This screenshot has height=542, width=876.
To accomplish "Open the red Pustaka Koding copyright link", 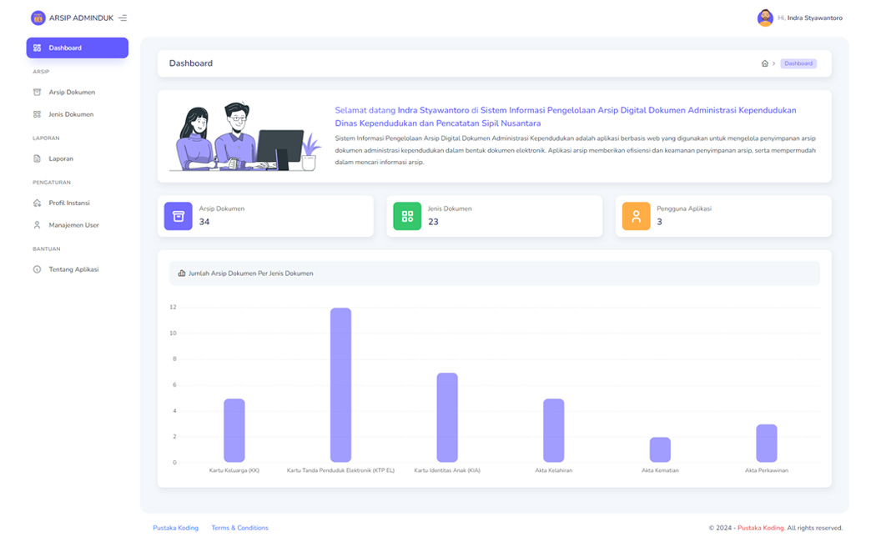I will coord(760,528).
